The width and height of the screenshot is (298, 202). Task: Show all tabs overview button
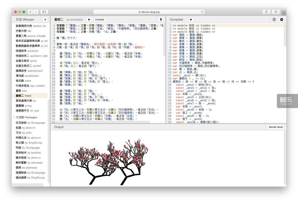(275, 12)
